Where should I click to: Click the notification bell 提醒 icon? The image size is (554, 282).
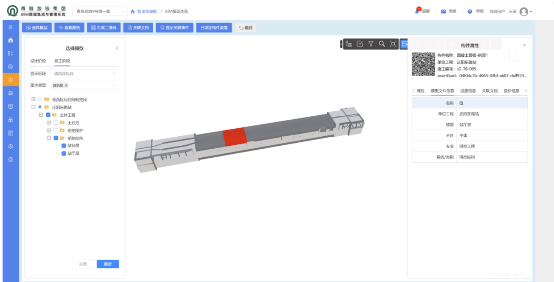pyautogui.click(x=417, y=11)
